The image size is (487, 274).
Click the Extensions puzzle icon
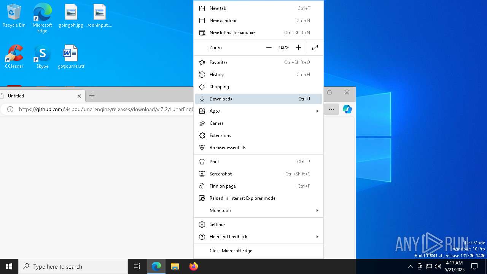click(202, 135)
